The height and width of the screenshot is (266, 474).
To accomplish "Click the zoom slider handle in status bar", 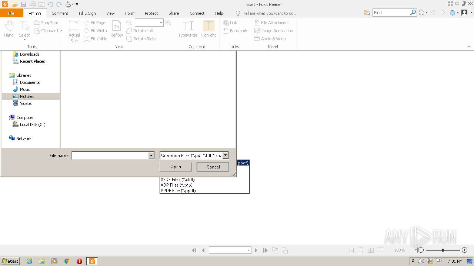I will point(443,250).
